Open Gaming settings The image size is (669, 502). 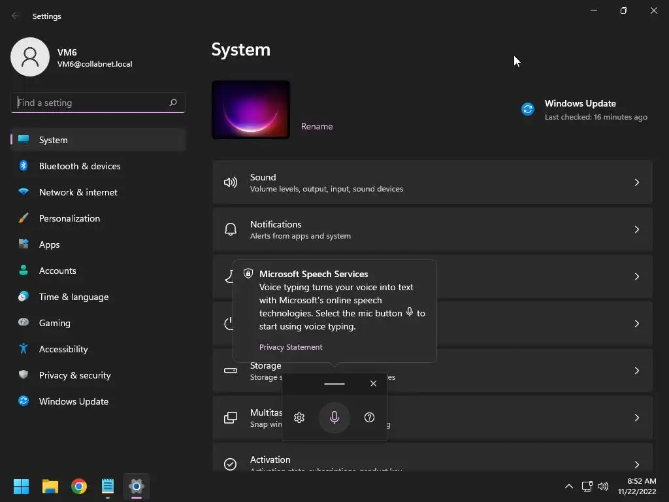(x=98, y=323)
